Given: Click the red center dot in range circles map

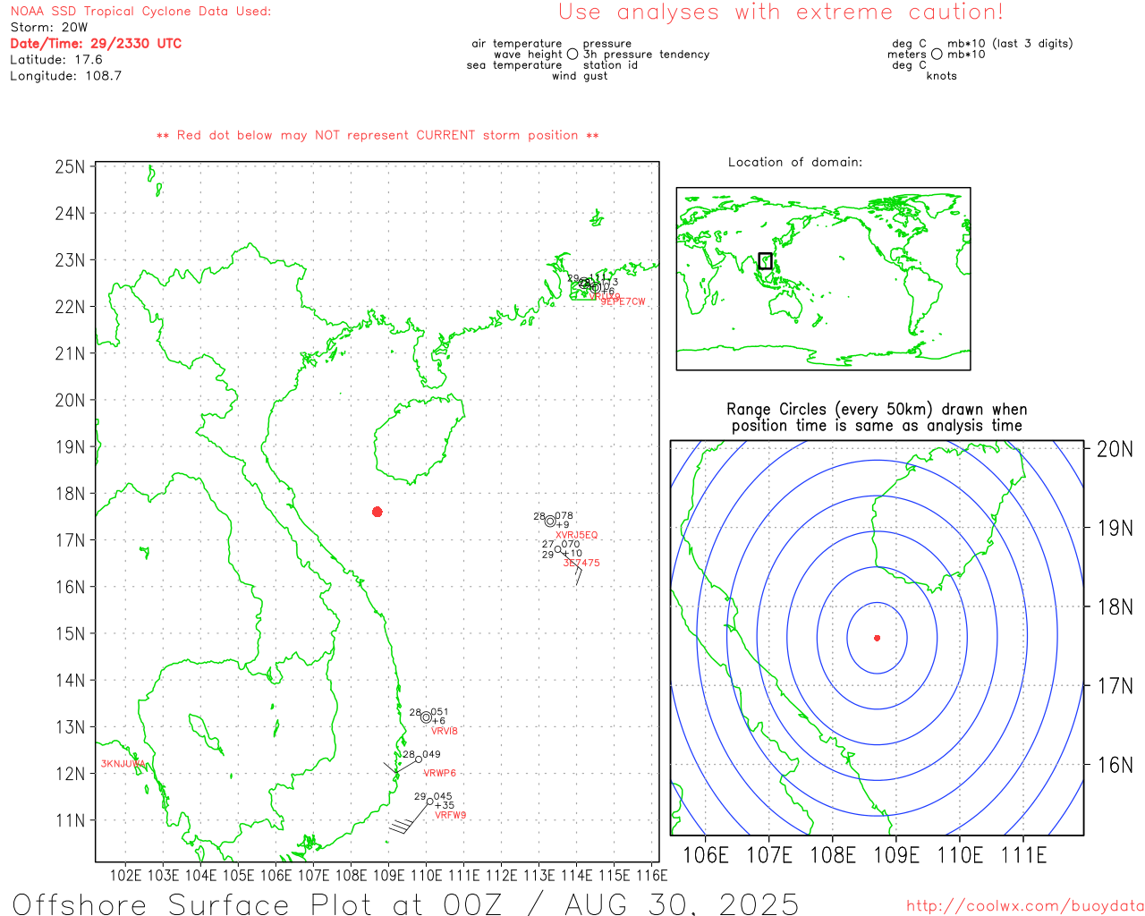Looking at the screenshot, I should point(878,638).
